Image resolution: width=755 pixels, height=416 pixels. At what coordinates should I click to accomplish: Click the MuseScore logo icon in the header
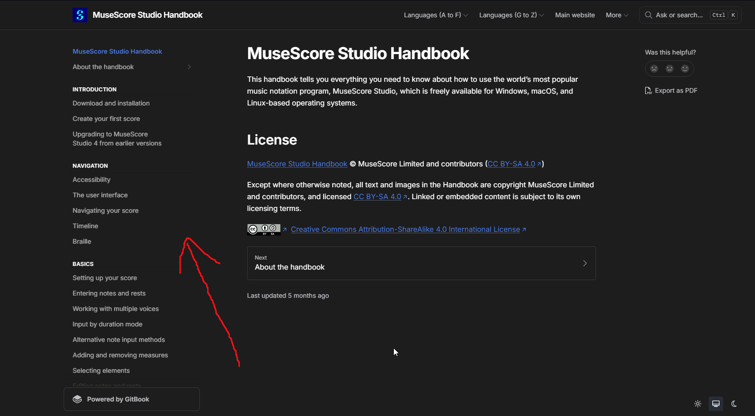pyautogui.click(x=80, y=15)
